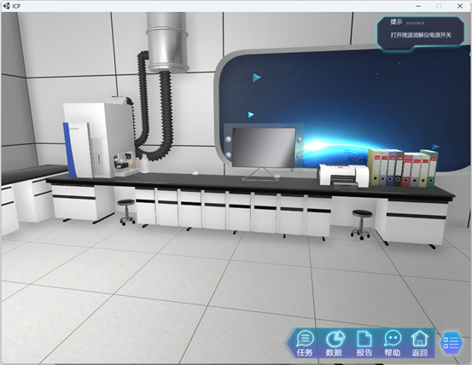Click the 返回 (Return) home icon
Image resolution: width=472 pixels, height=365 pixels.
[420, 343]
